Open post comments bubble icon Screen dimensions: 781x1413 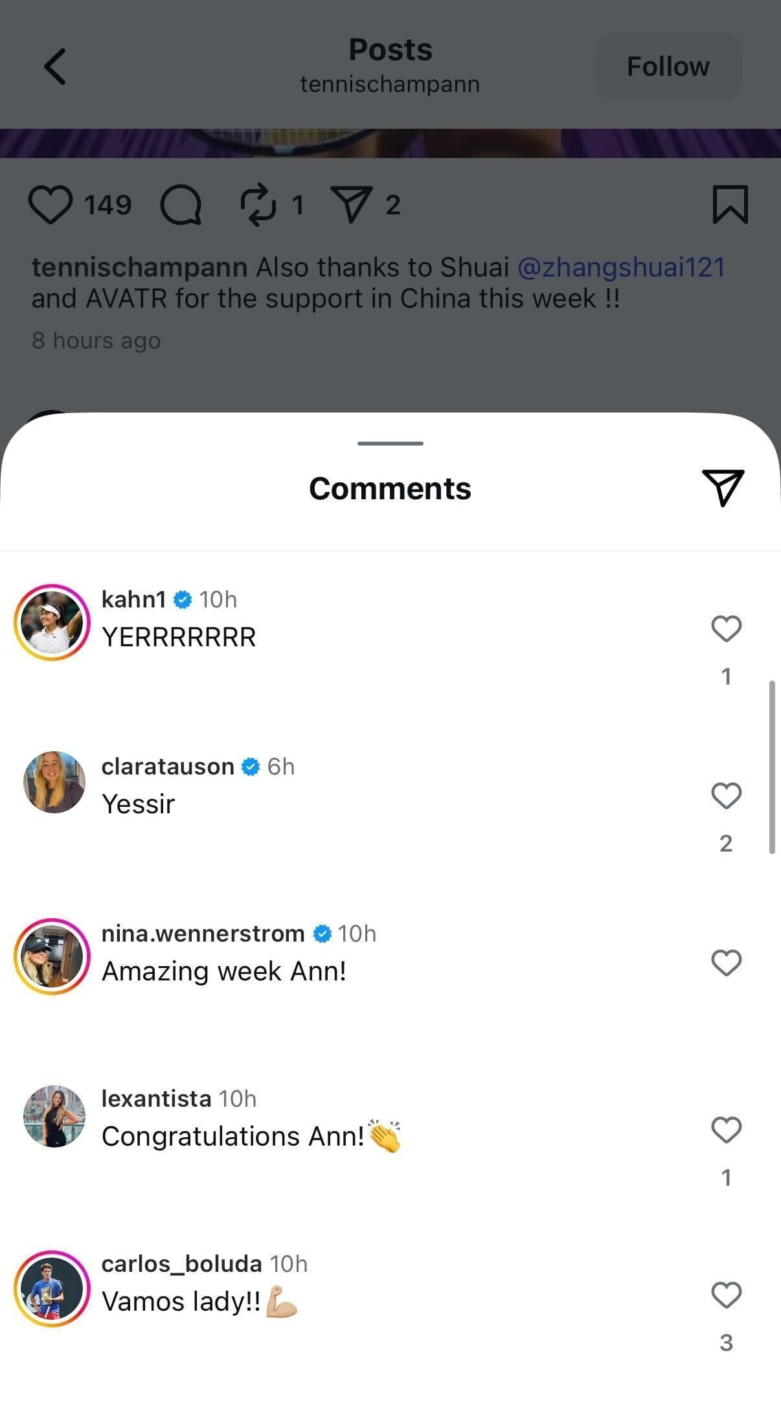click(x=181, y=205)
